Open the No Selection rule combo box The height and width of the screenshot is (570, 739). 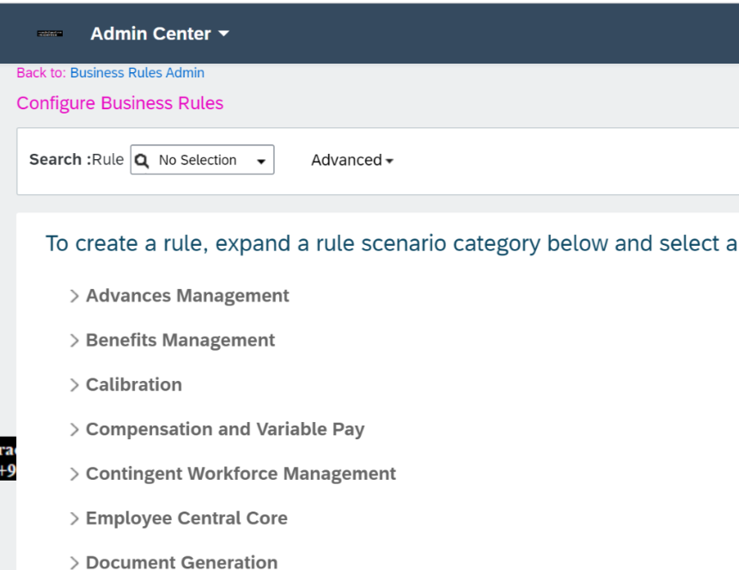(202, 160)
